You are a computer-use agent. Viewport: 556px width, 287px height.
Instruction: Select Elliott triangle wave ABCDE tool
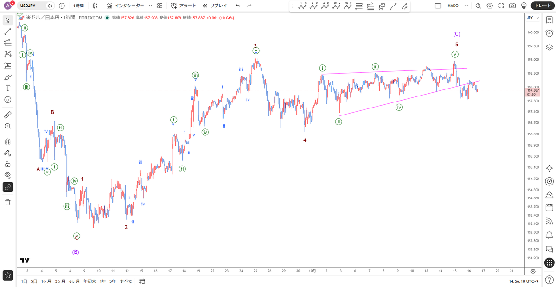point(325,6)
